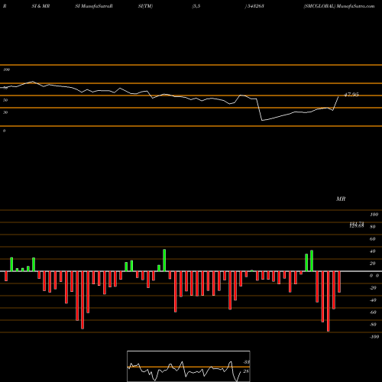Click the -60 label on MR axis
This screenshot has width=382, height=382.
[x=373, y=312]
